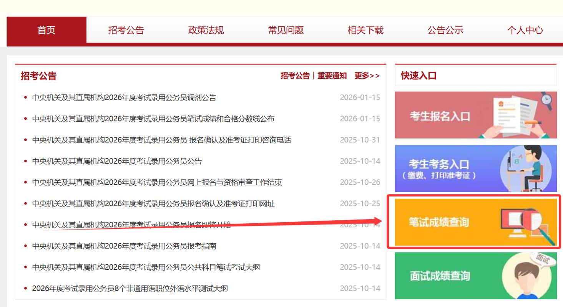
Task: Open the 公告公示 section
Action: 445,30
